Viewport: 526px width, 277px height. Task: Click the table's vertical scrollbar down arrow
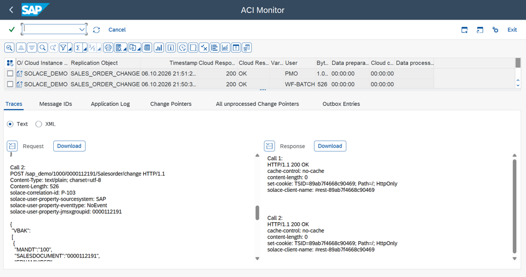(518, 86)
